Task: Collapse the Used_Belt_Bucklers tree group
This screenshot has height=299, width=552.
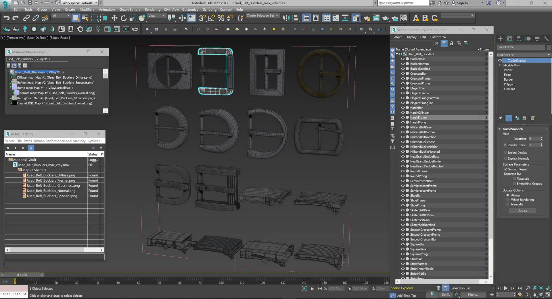Action: tap(397, 54)
